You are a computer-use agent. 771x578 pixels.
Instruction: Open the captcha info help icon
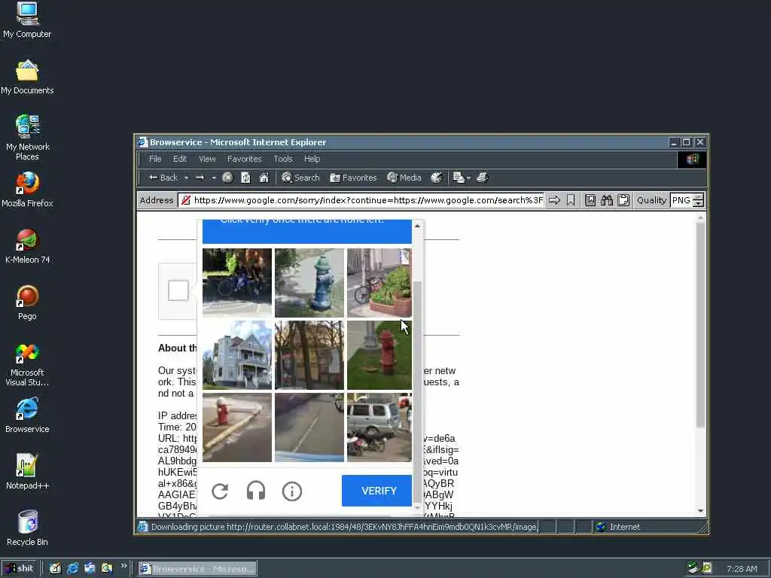pos(292,491)
